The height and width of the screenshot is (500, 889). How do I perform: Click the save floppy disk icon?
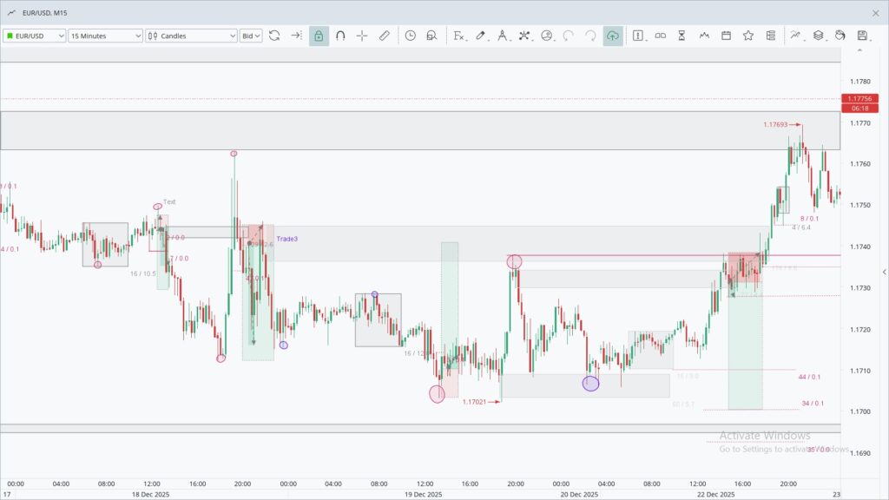point(862,36)
